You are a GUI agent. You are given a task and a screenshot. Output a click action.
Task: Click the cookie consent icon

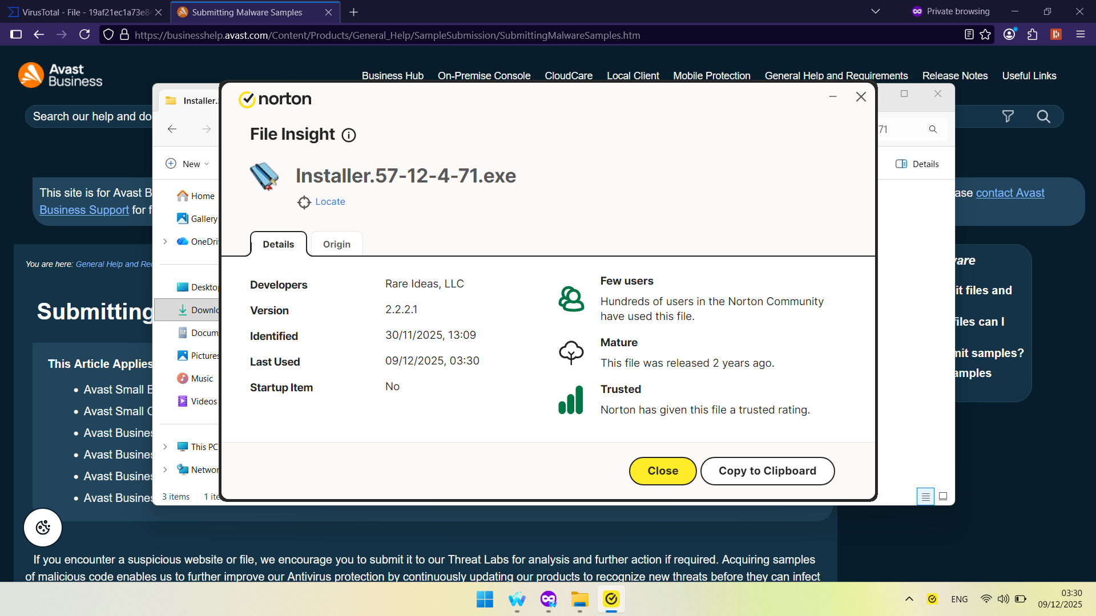click(42, 527)
